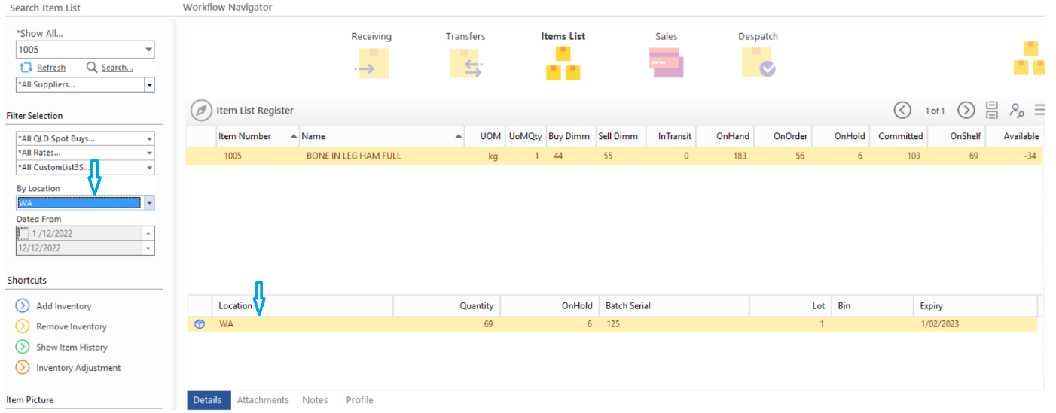Click the user search icon in register toolbar

click(1017, 111)
